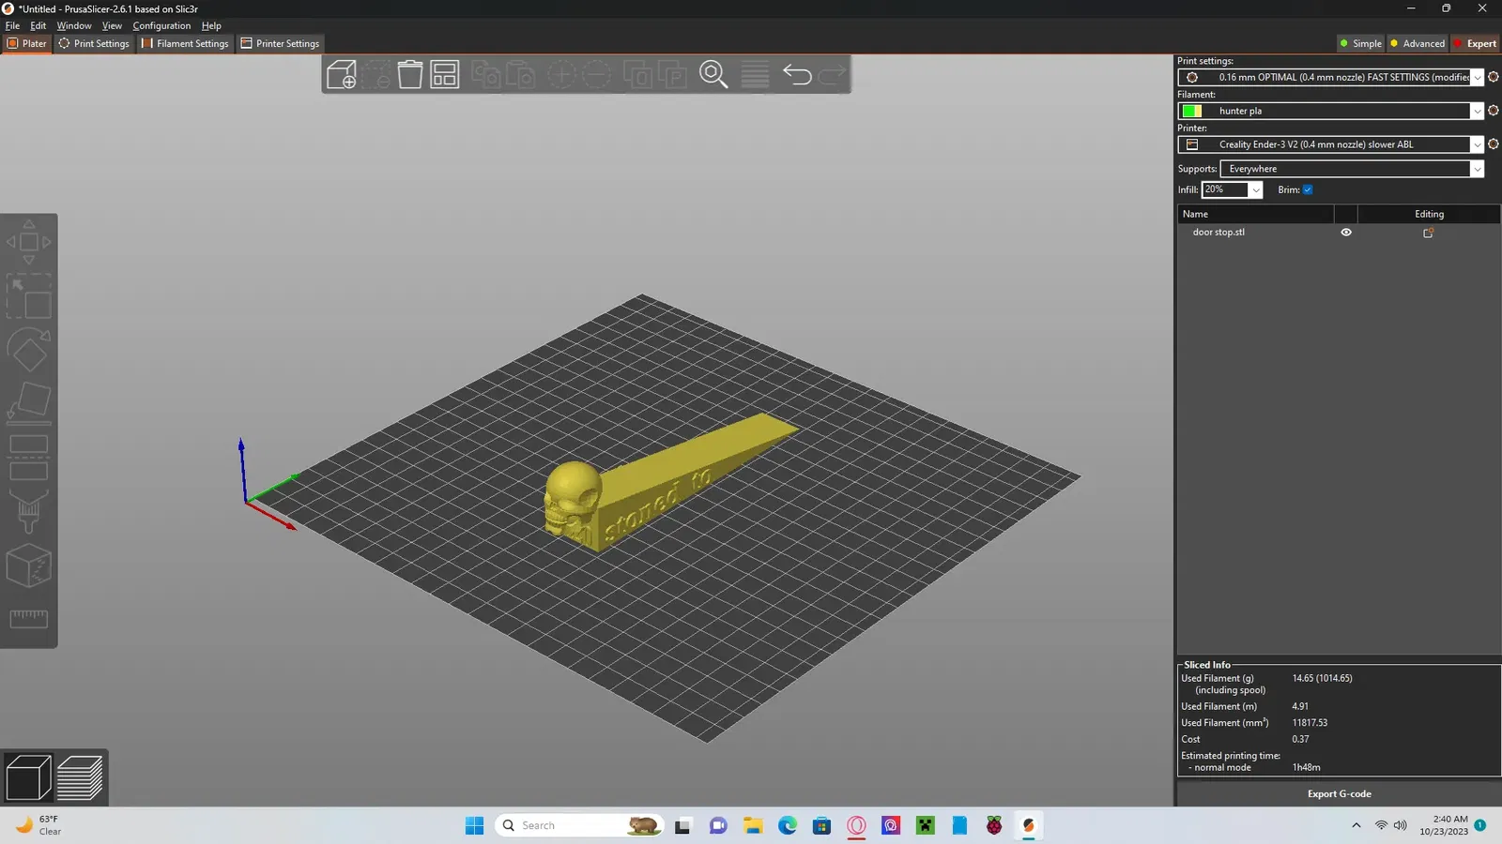Image resolution: width=1502 pixels, height=844 pixels.
Task: Open the Windows Start menu
Action: pos(474,825)
